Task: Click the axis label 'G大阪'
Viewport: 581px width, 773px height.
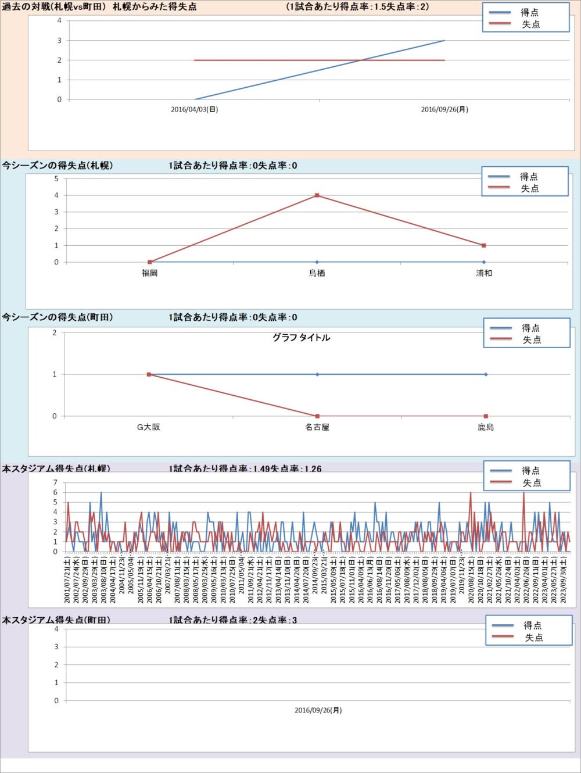Action: tap(149, 427)
